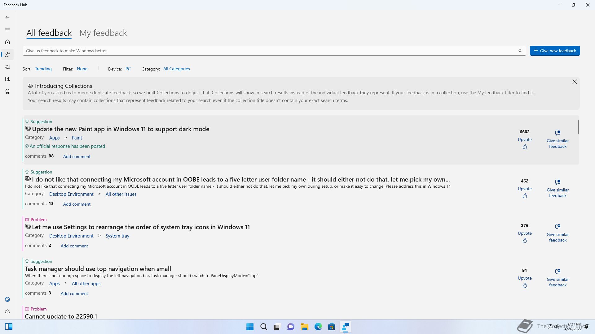Give similar feedback for Task manager suggestion

[558, 278]
